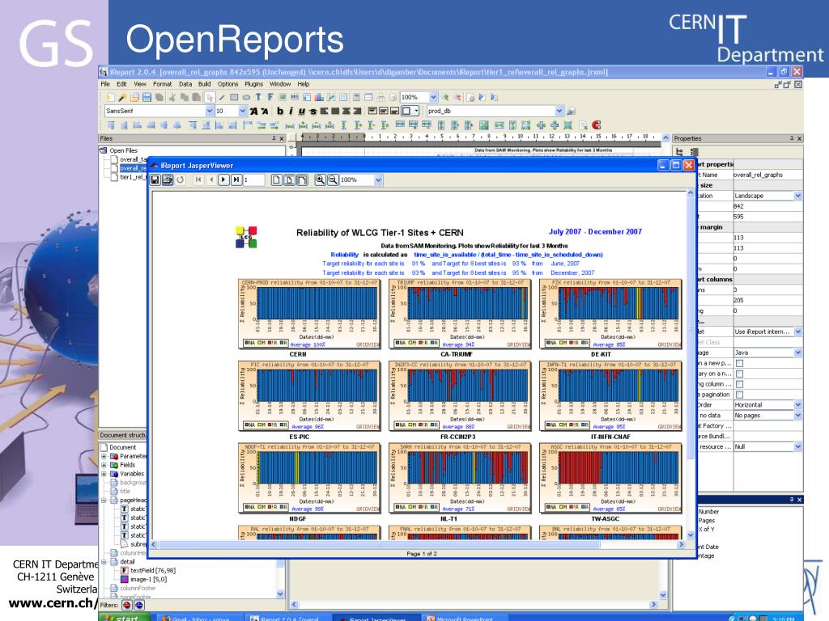Expand the Parameters node in Document tree
Screen dimensions: 829x621
tap(104, 456)
